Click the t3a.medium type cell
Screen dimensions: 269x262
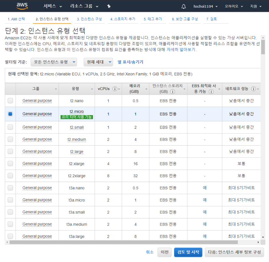pyautogui.click(x=77, y=224)
